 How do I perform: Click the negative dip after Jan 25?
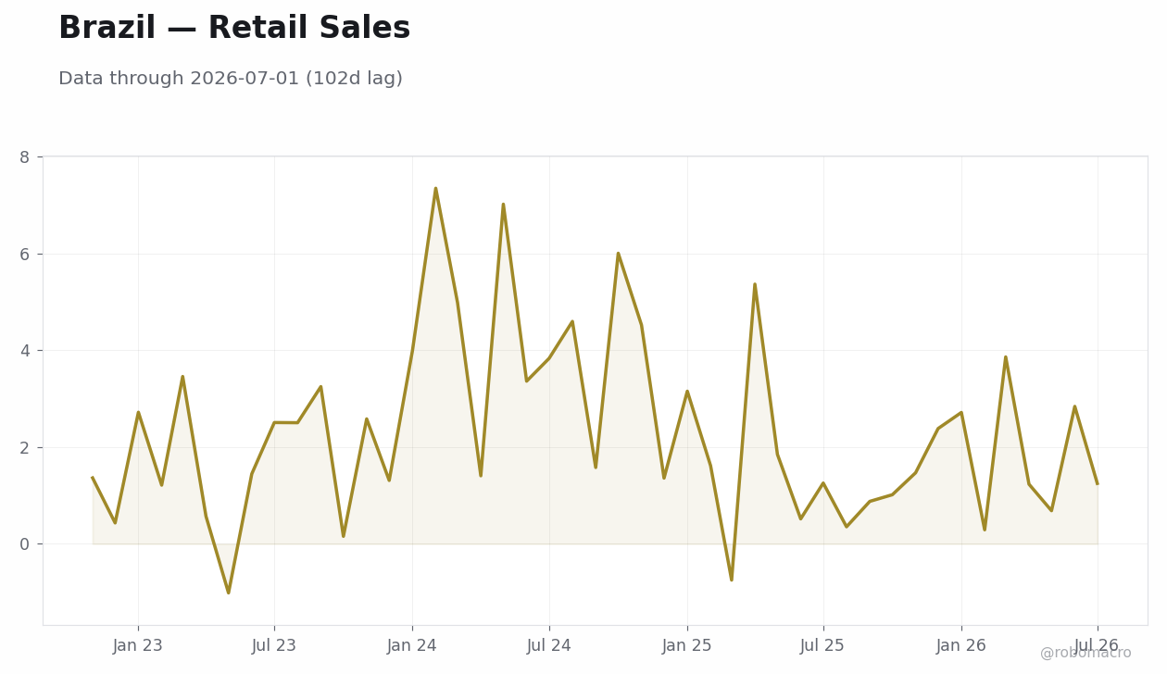pyautogui.click(x=732, y=580)
